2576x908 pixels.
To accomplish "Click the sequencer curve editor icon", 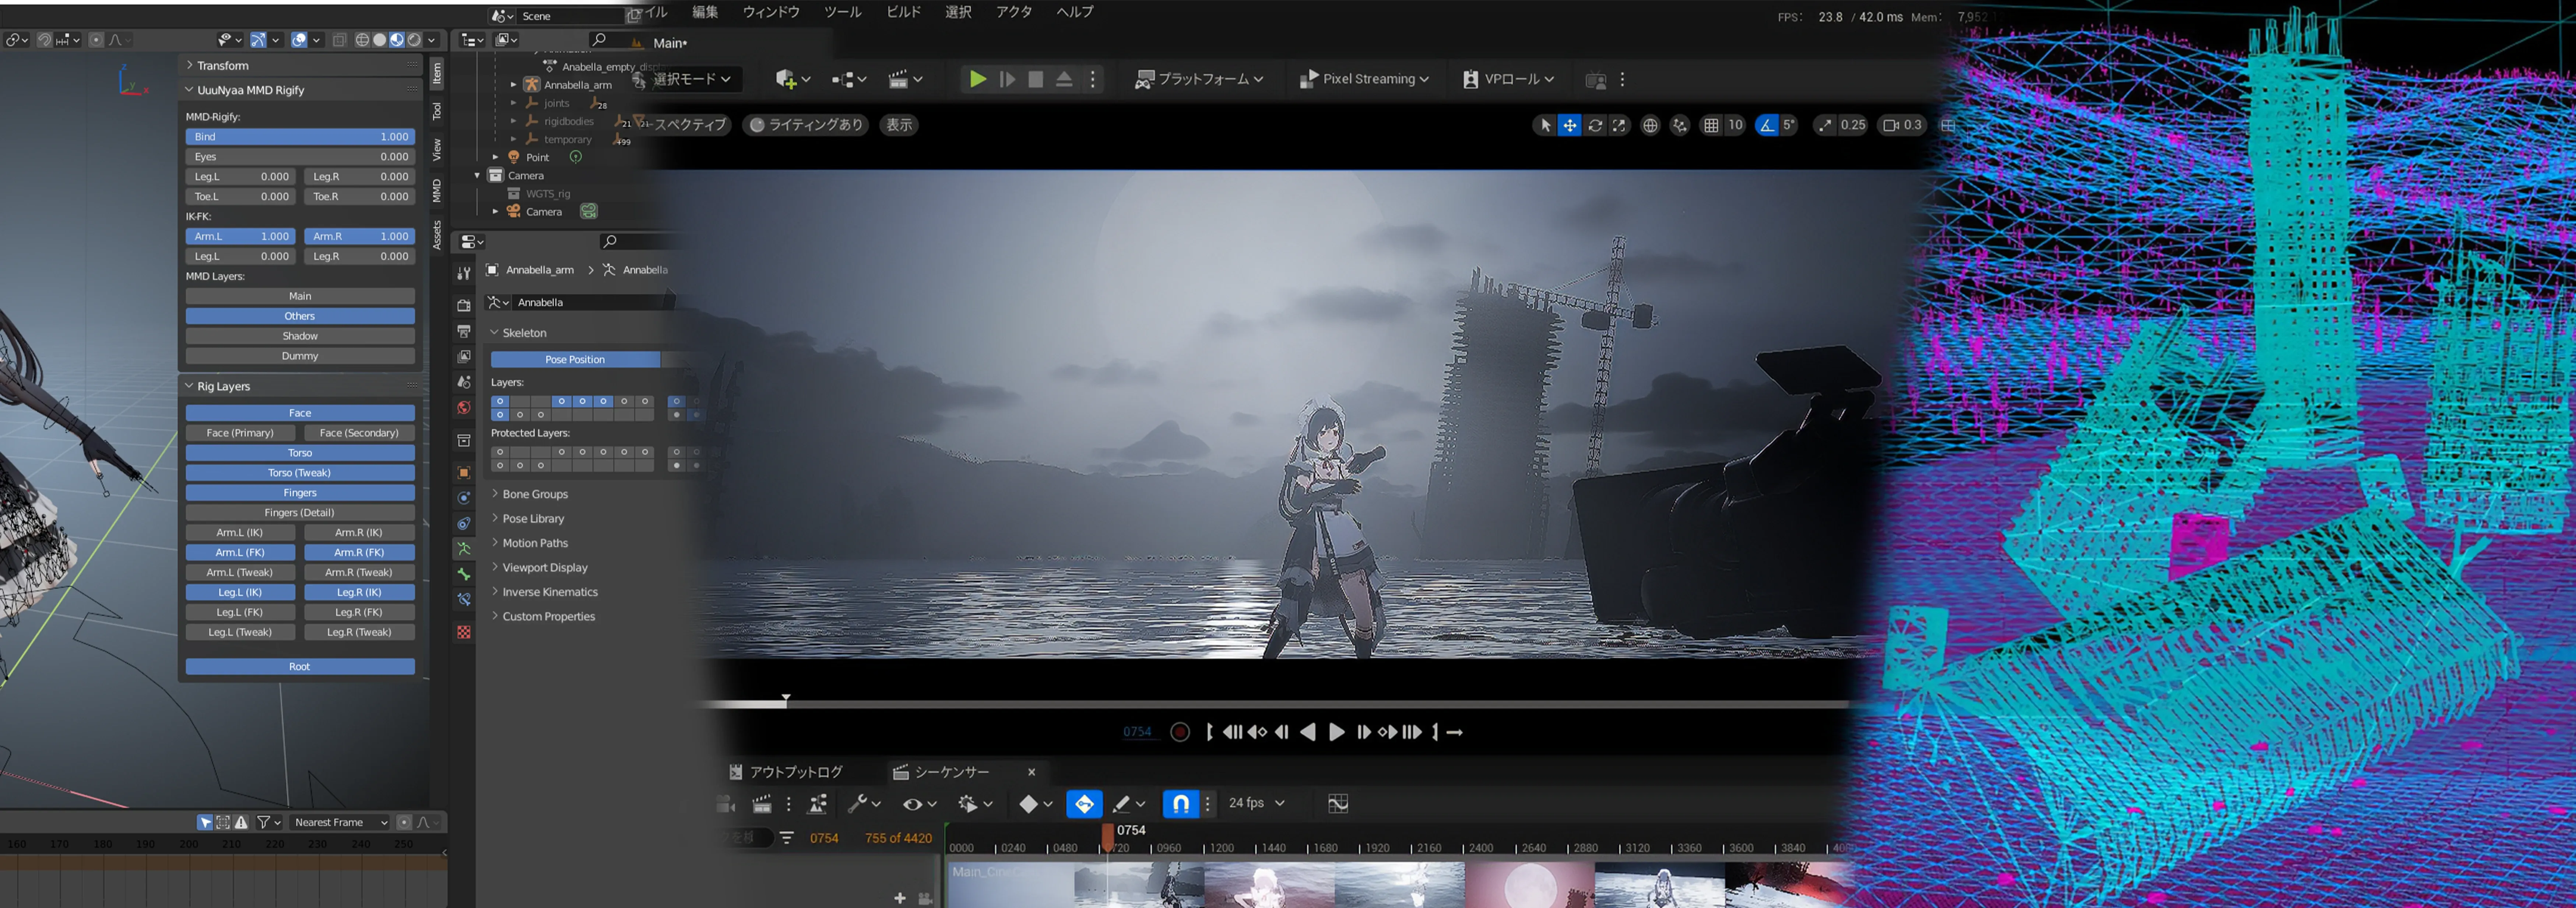I will tap(1337, 803).
